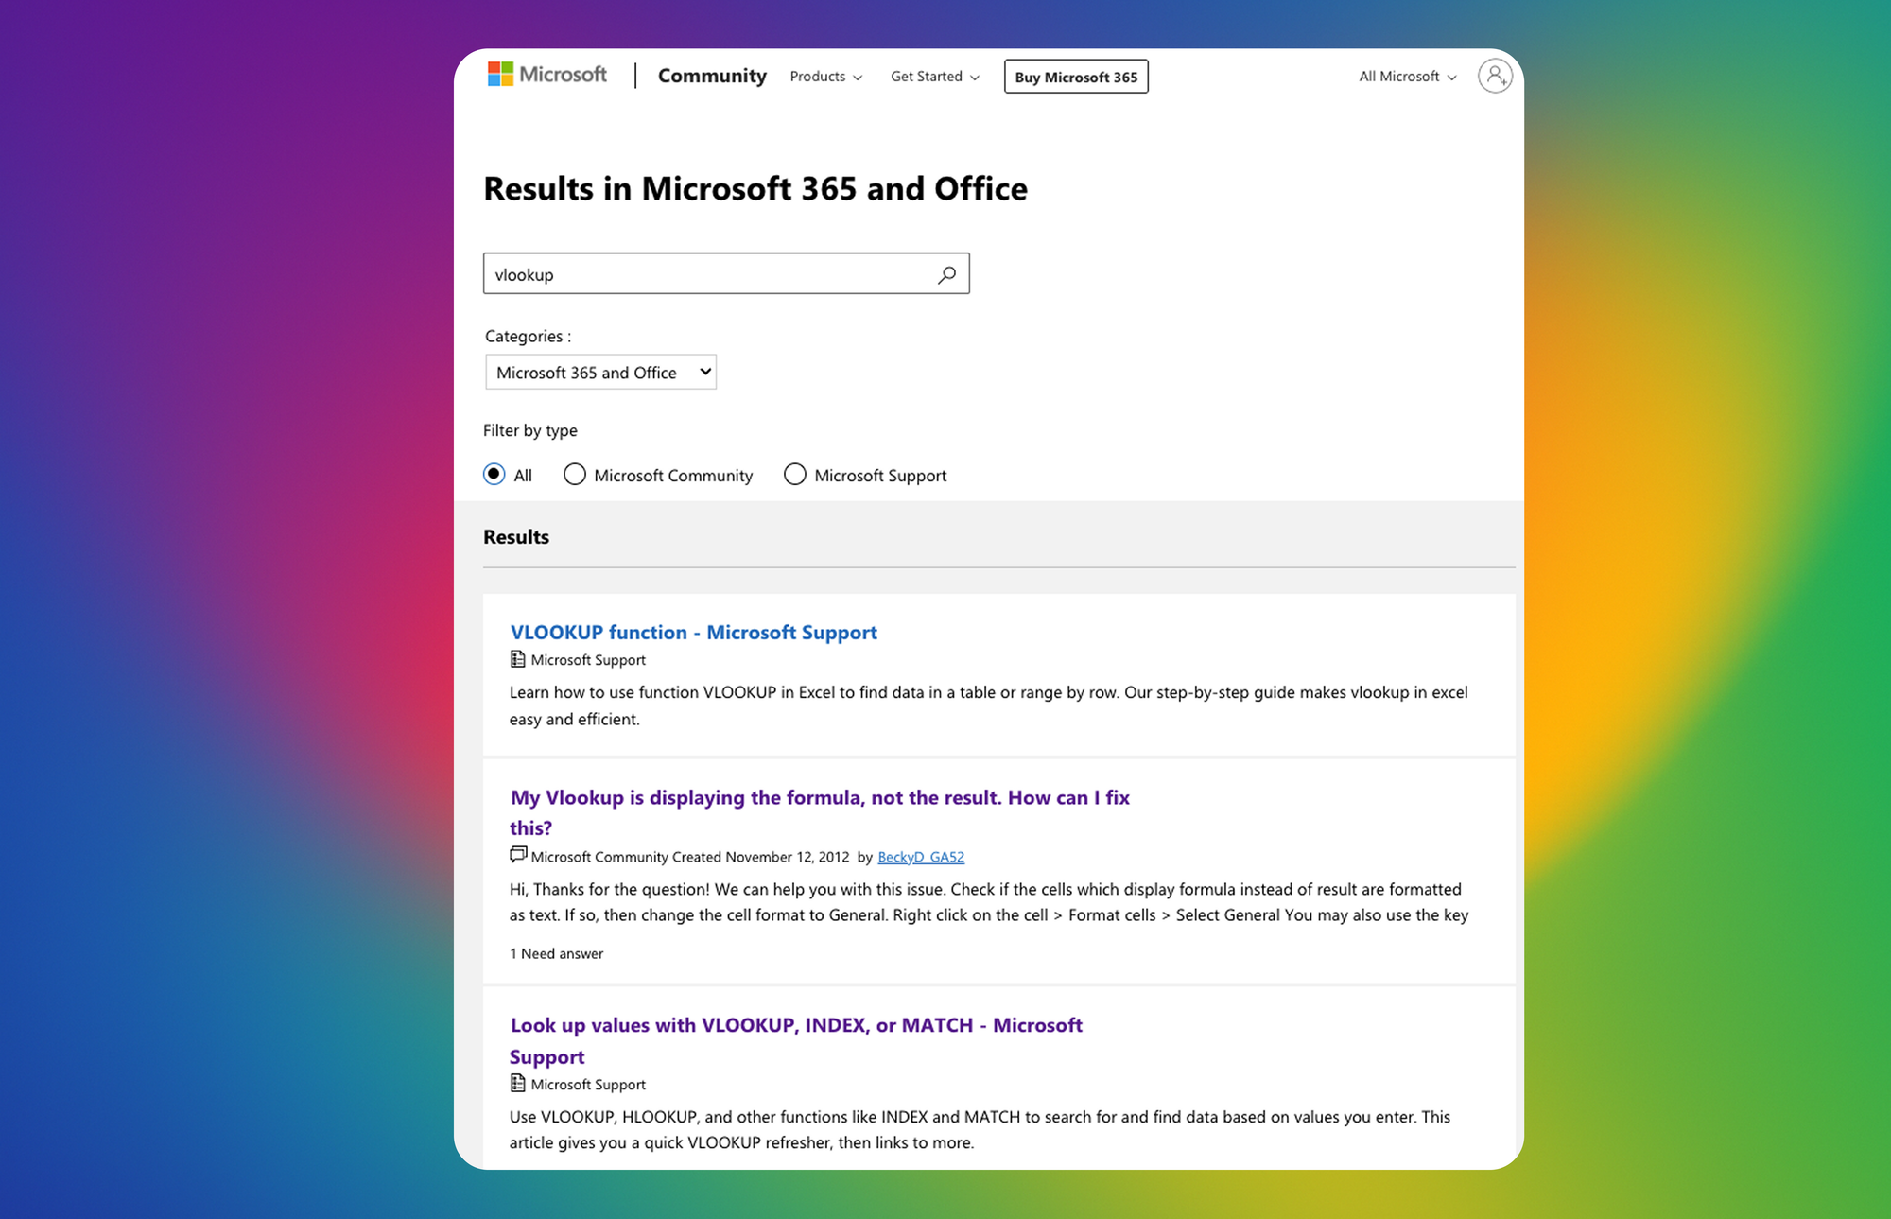Open the Vlookup displaying formula question

tap(819, 798)
